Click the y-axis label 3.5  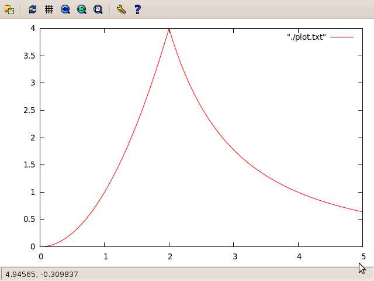[29, 56]
